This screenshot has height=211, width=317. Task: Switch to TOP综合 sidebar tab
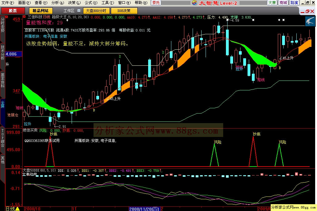pos(2,138)
